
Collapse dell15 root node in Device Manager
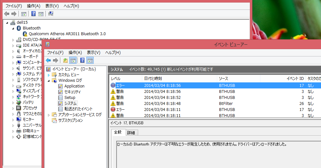coord(7,23)
